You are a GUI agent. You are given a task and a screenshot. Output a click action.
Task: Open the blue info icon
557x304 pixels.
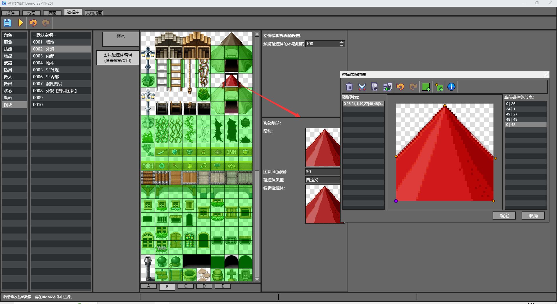tap(451, 87)
